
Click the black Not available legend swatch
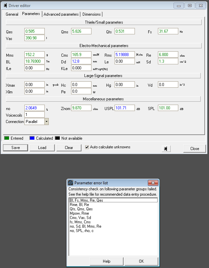[x=57, y=138]
